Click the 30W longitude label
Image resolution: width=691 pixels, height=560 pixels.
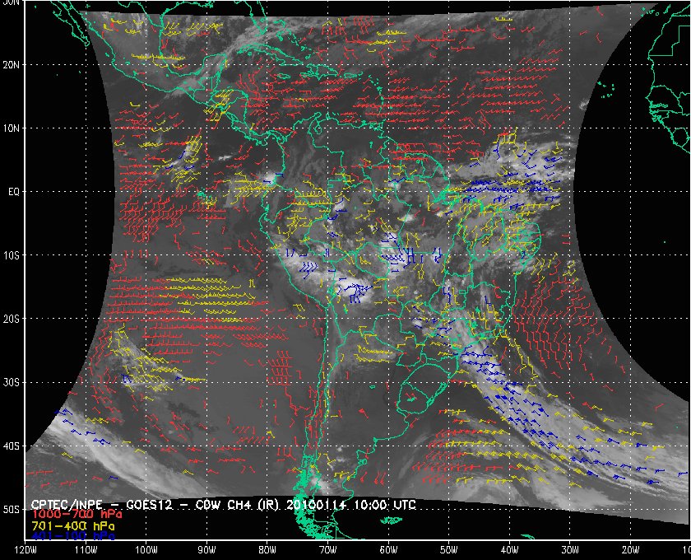tap(570, 550)
